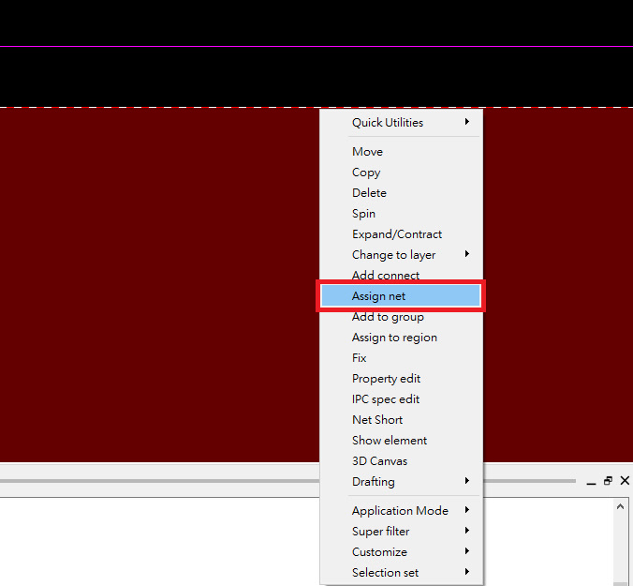This screenshot has width=633, height=586.
Task: Choose Assign to region
Action: 401,337
